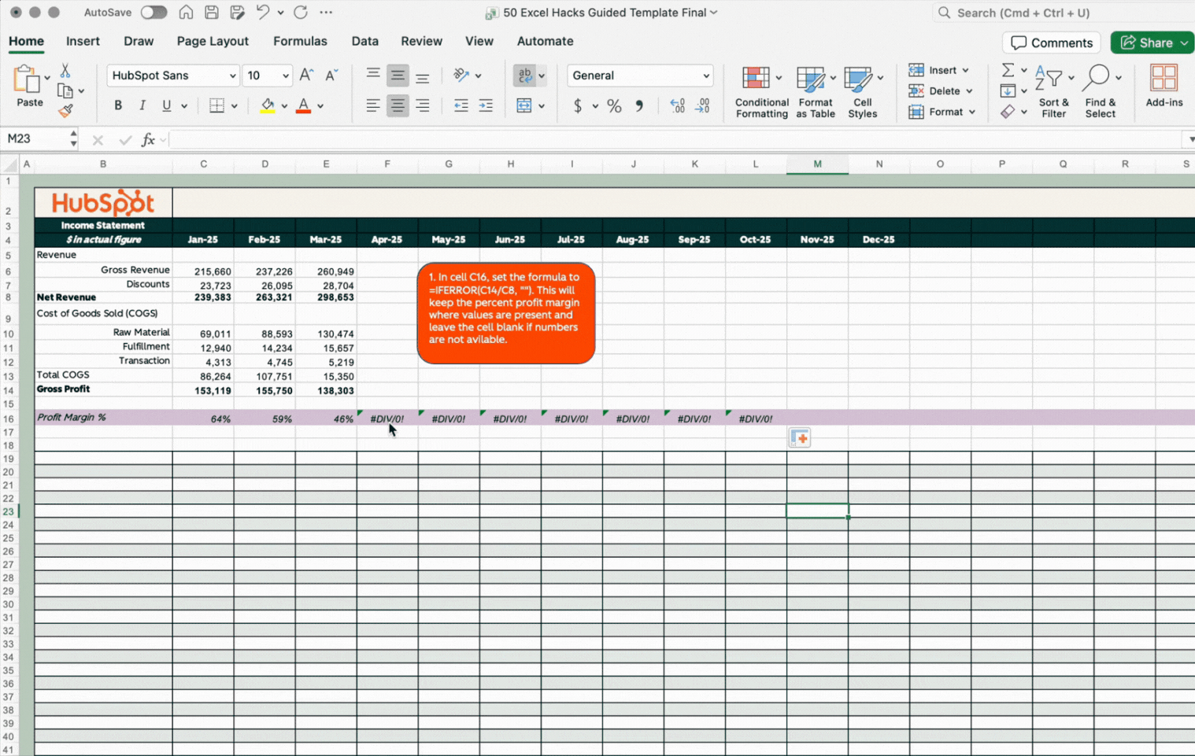Click the Paste Options icon below Nov-25
This screenshot has height=756, width=1195.
tap(800, 438)
